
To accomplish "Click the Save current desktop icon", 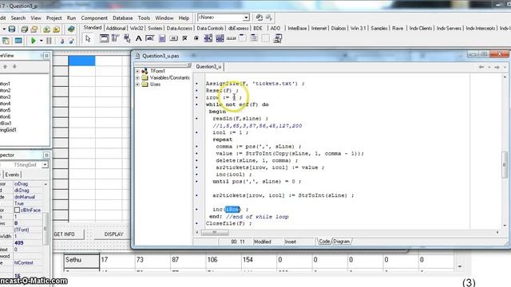I will click(x=259, y=18).
